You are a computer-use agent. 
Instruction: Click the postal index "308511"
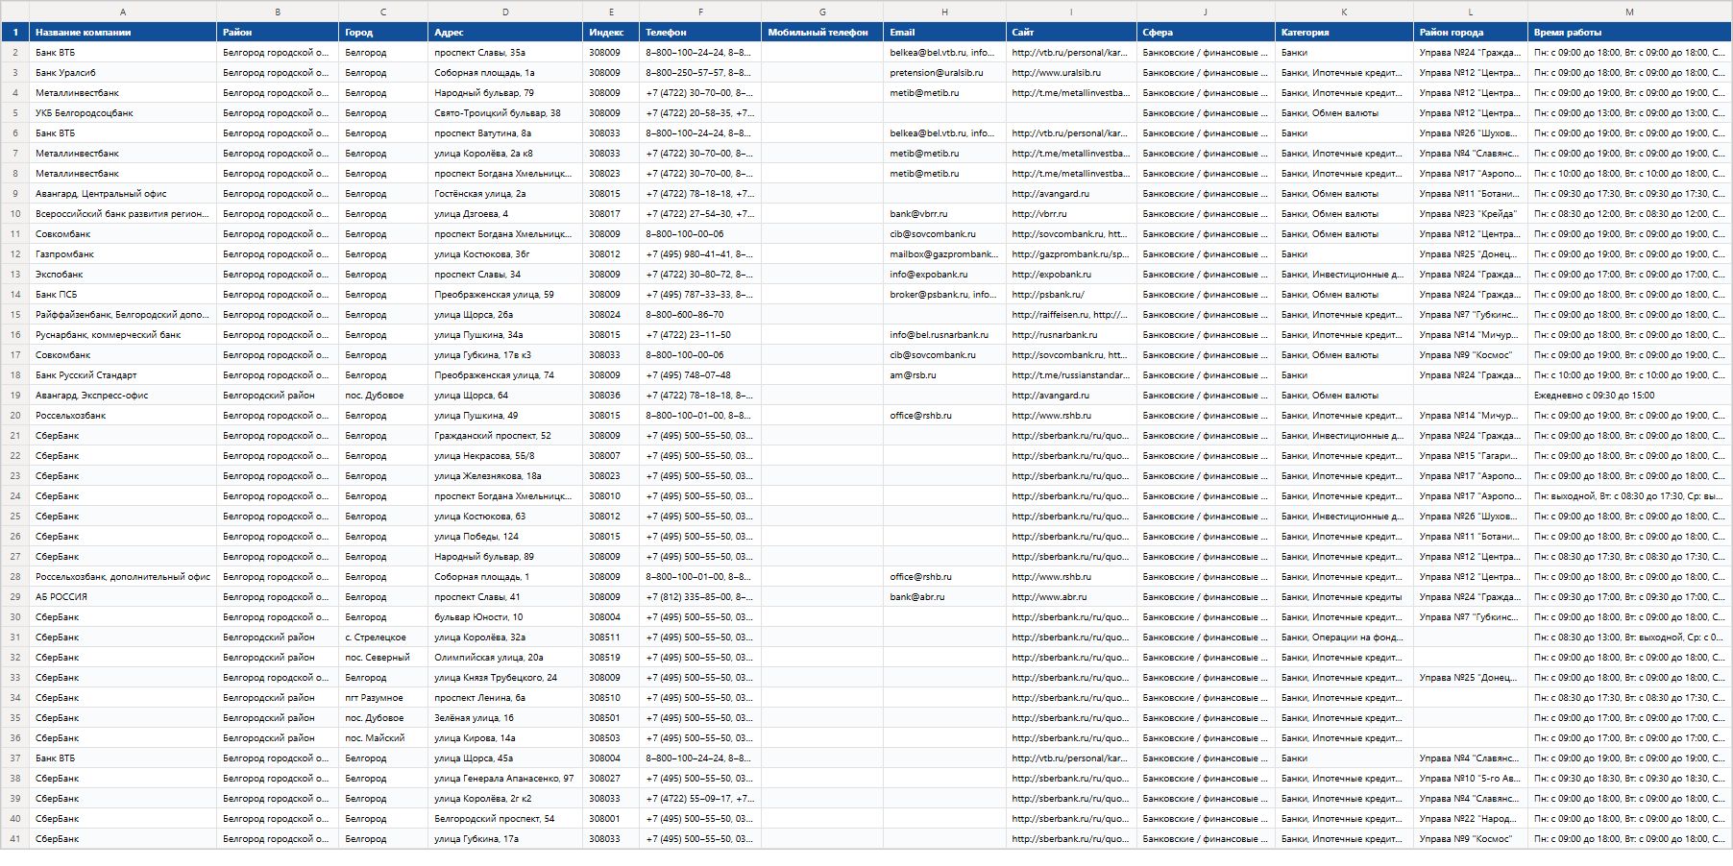(x=611, y=637)
